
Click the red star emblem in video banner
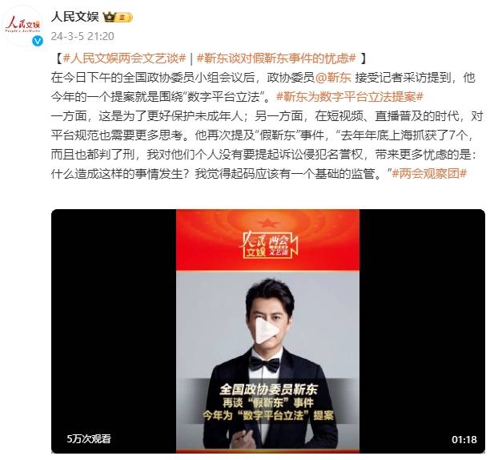(x=267, y=223)
